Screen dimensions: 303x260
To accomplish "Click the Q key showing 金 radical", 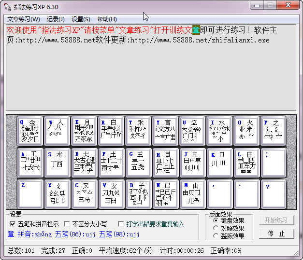I will pos(30,131).
